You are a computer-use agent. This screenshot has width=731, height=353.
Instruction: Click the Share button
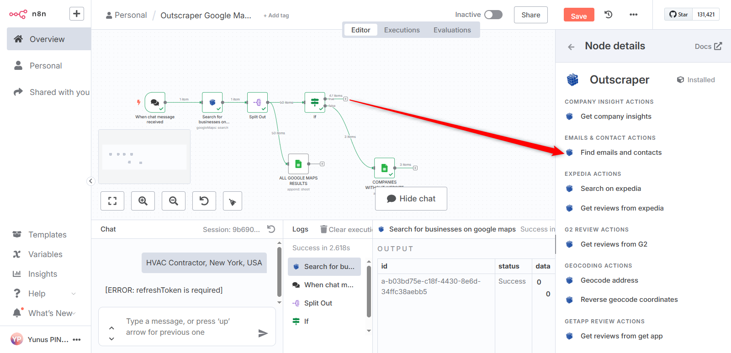[x=531, y=15]
